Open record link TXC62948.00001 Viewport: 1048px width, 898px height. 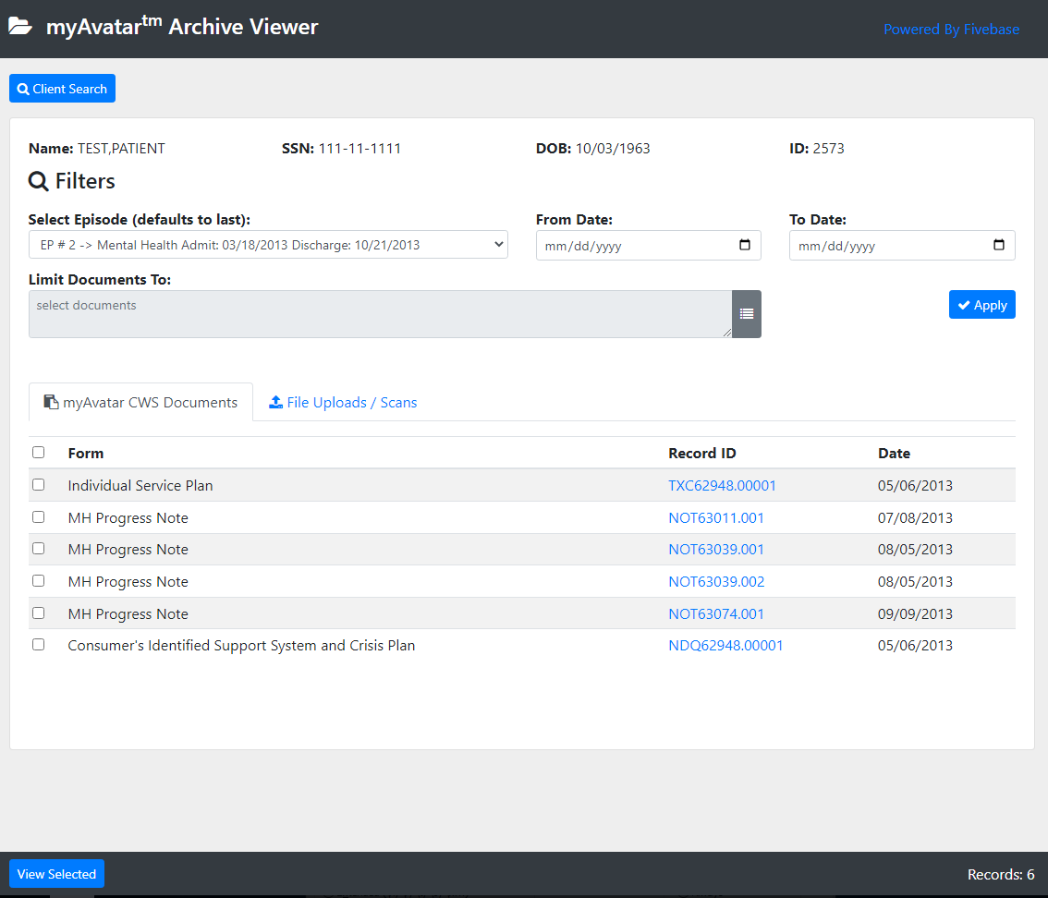[x=722, y=485]
